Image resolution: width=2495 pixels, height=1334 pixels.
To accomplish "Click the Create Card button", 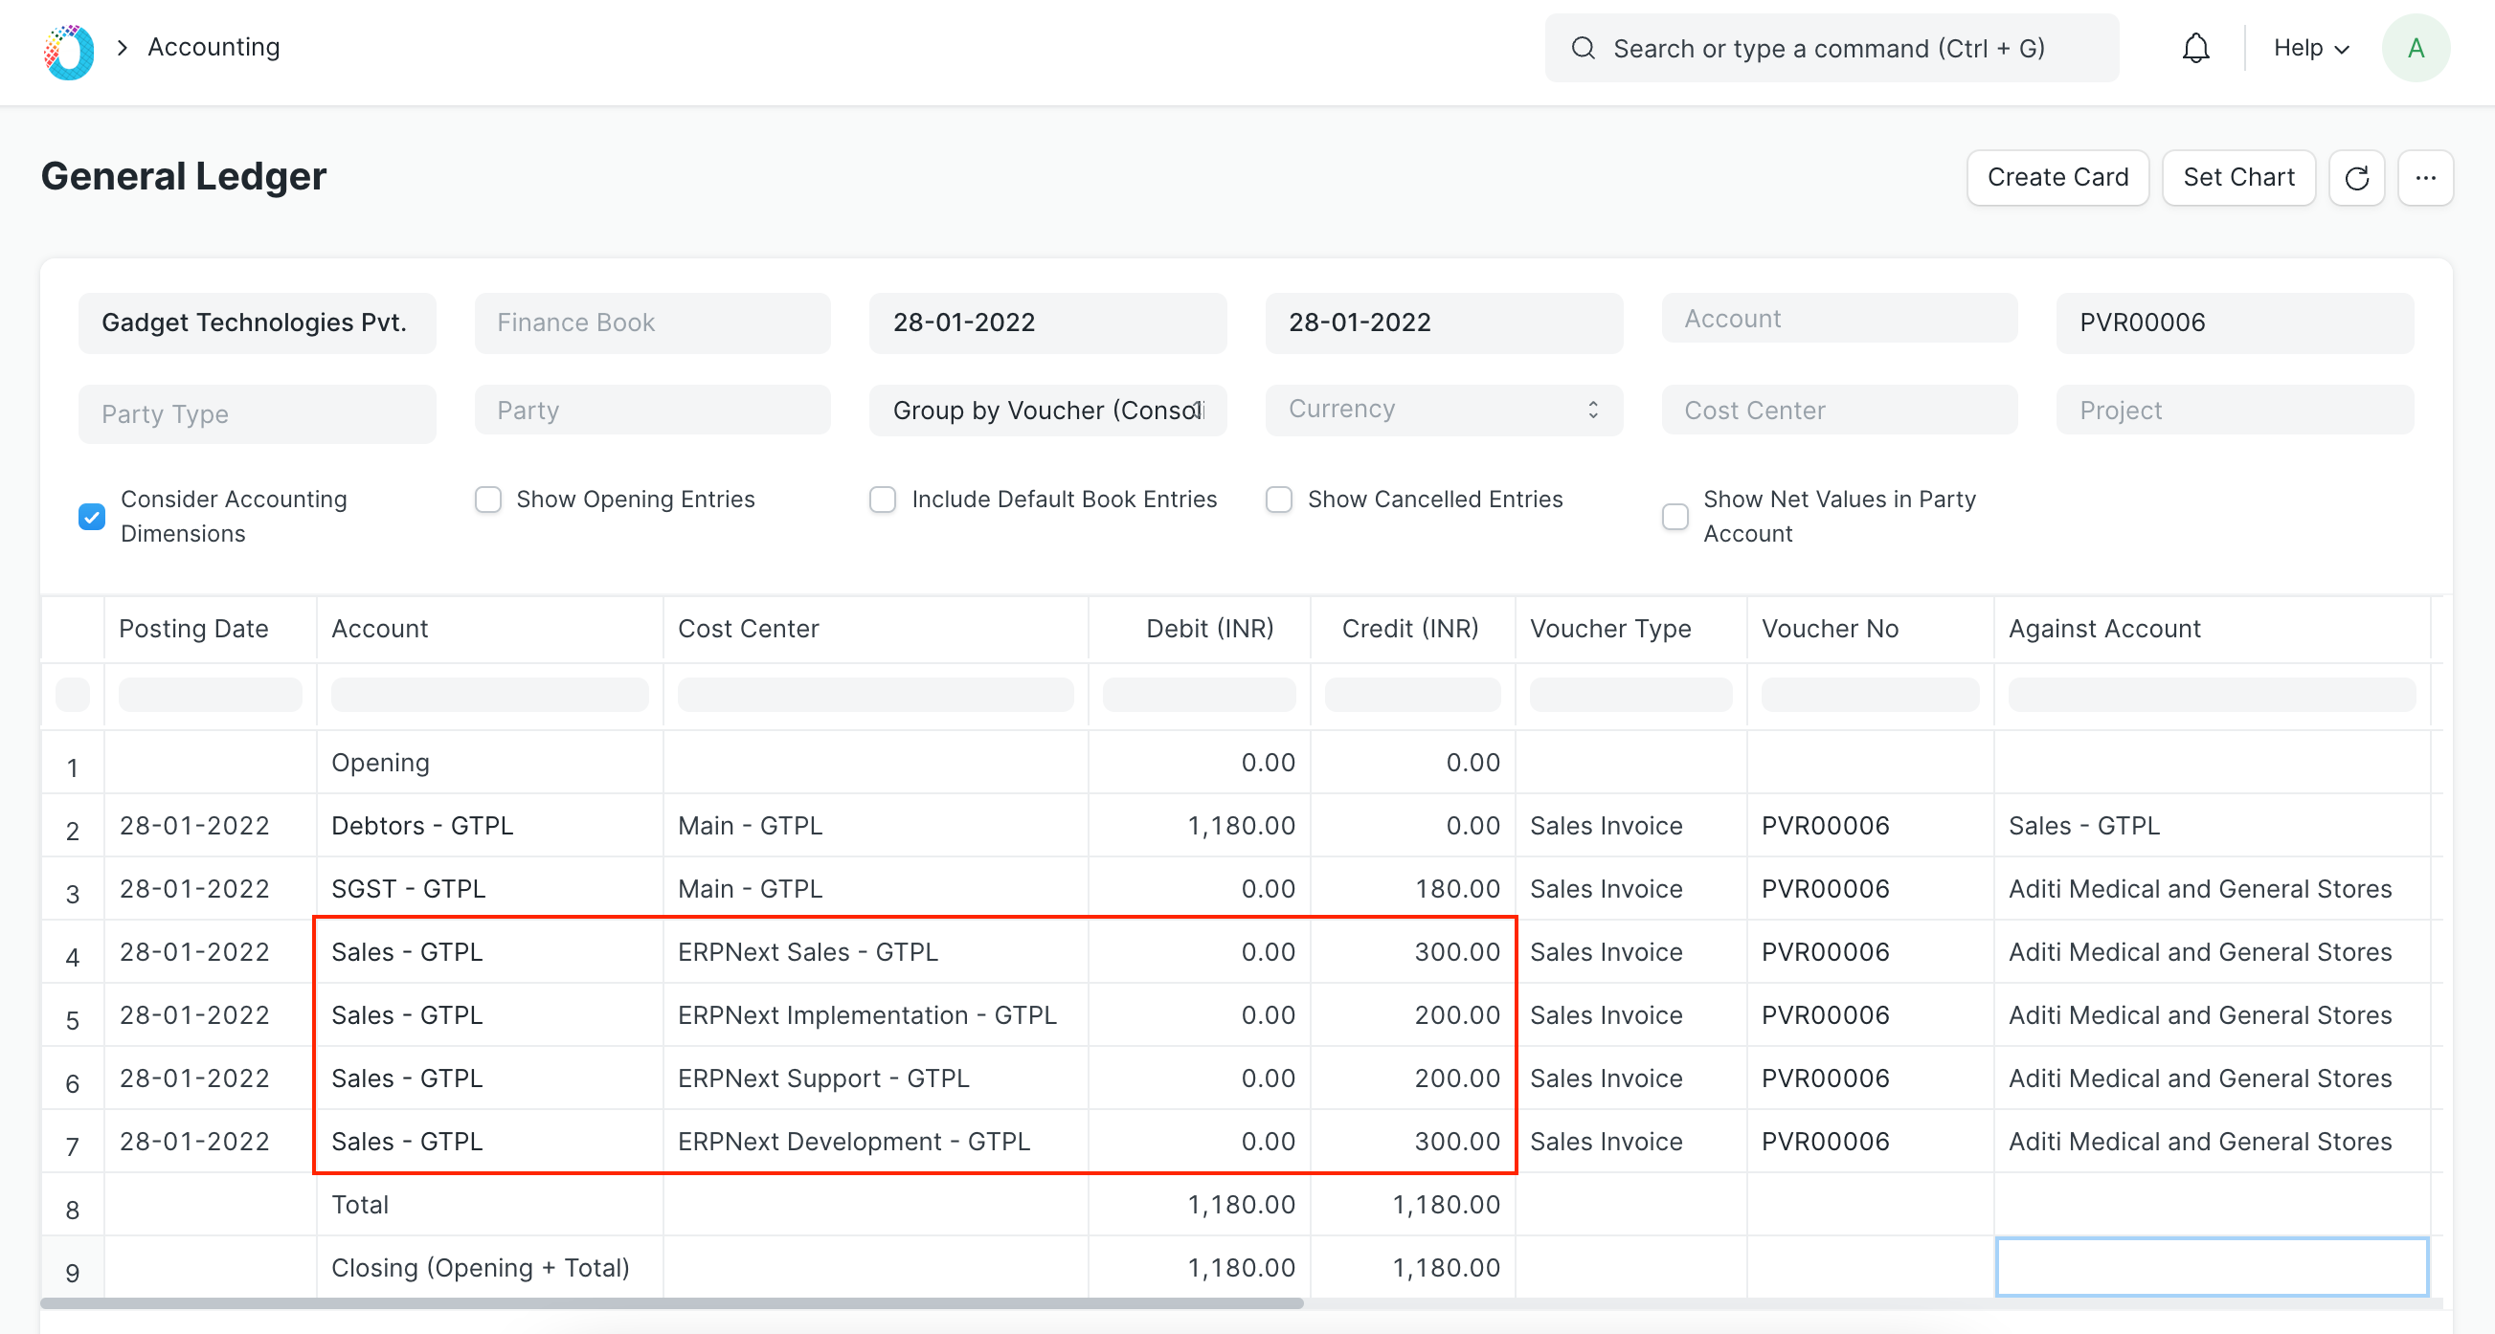I will click(x=2059, y=176).
